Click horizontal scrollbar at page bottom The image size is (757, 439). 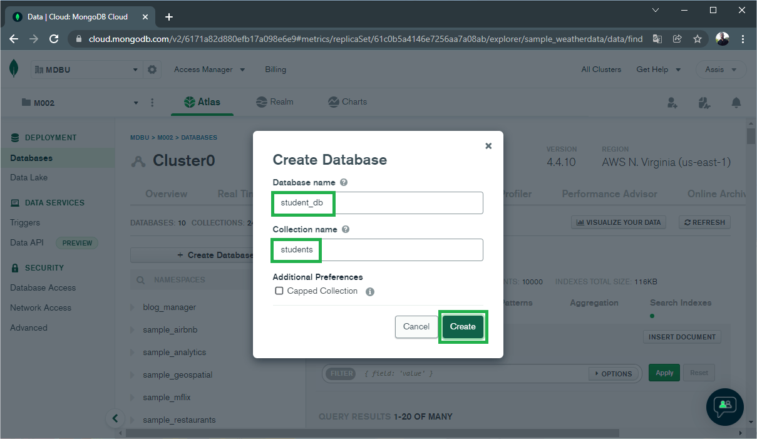pyautogui.click(x=372, y=433)
